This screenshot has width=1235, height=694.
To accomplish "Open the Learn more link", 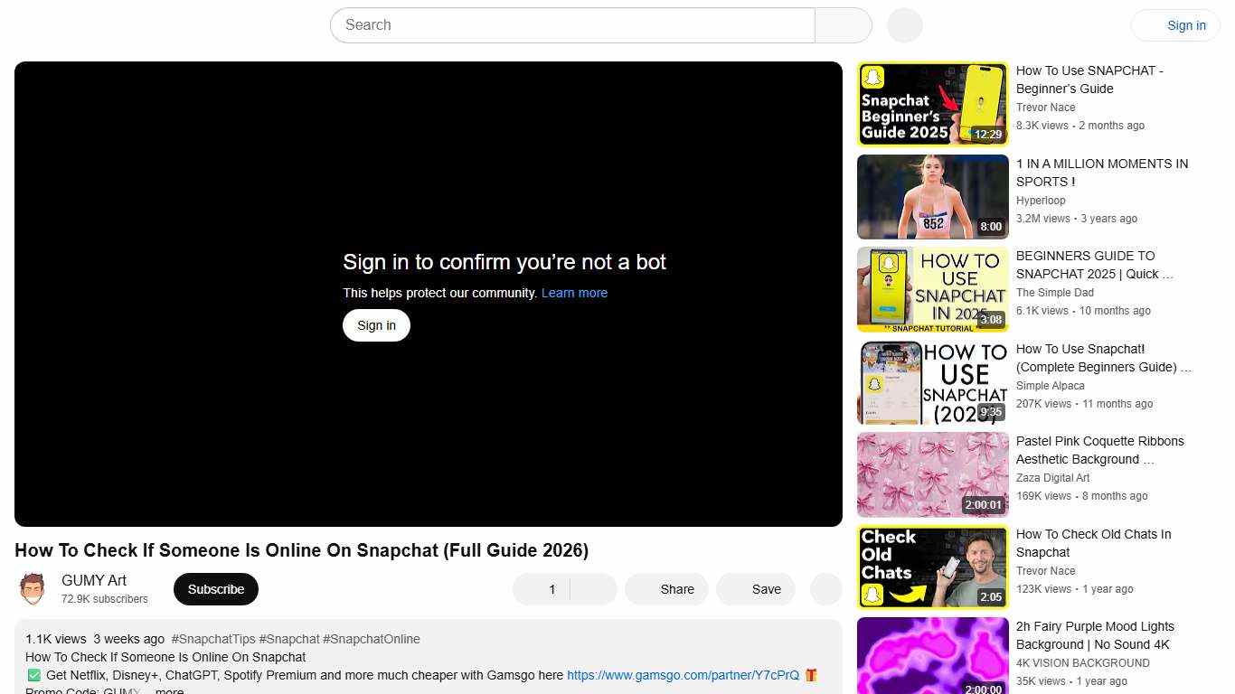I will [574, 293].
